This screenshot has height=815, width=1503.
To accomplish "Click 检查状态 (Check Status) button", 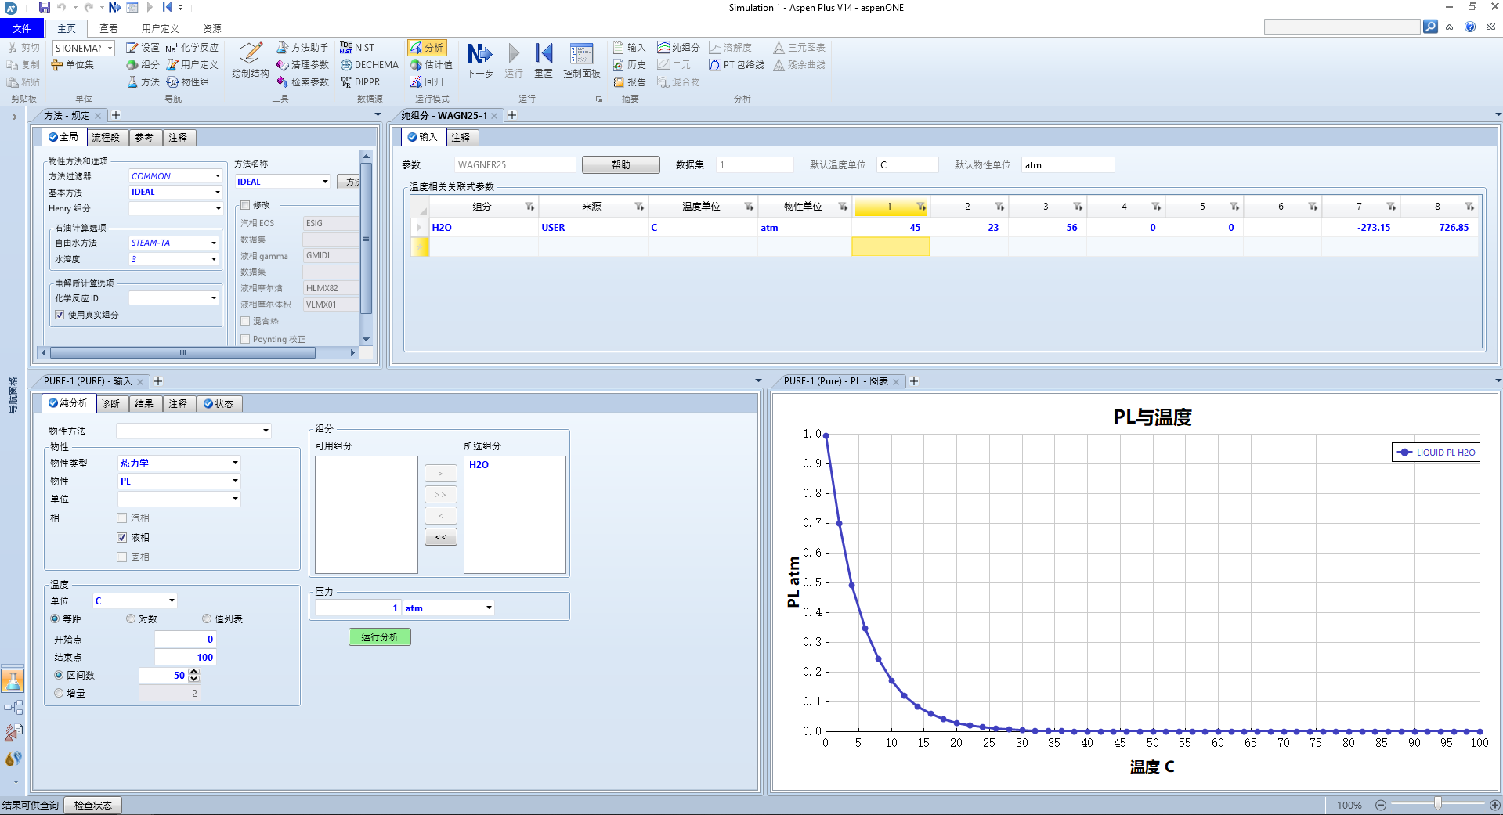I will 93,805.
